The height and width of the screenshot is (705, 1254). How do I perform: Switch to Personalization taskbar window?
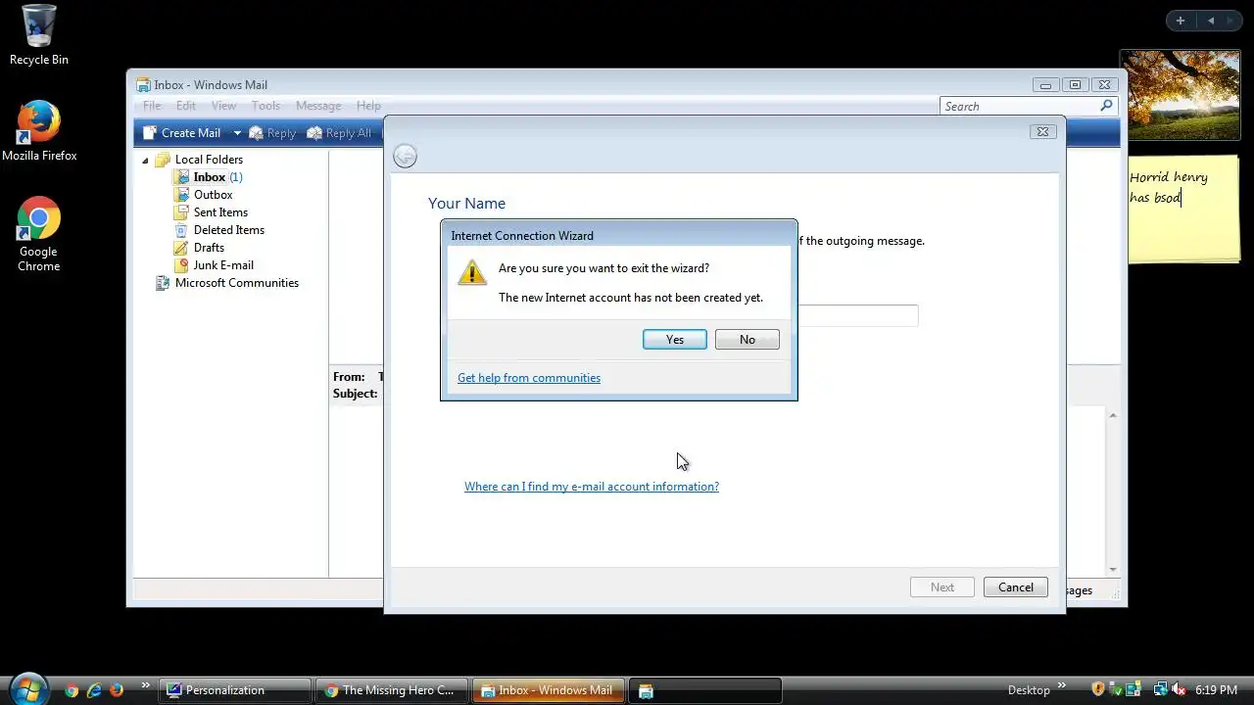[x=235, y=690]
